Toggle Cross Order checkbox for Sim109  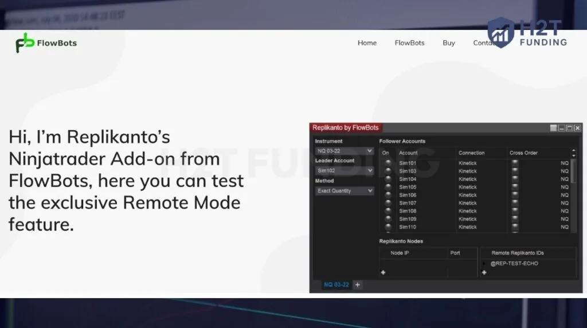[515, 218]
